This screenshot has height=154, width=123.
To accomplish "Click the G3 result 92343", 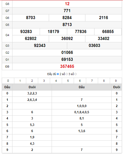I will coord(40,45).
